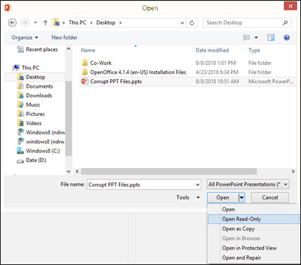Viewport: 301px width, 265px height.
Task: Click the Back navigation arrow
Action: click(x=12, y=23)
